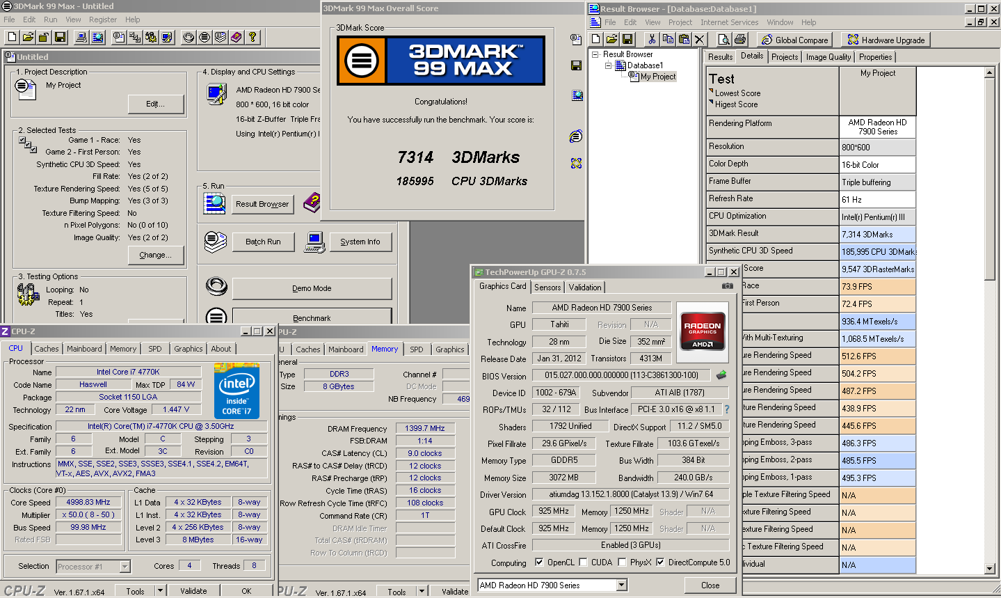Viewport: 1001px width, 598px height.
Task: Switch to Results tab in Result Browser
Action: (721, 57)
